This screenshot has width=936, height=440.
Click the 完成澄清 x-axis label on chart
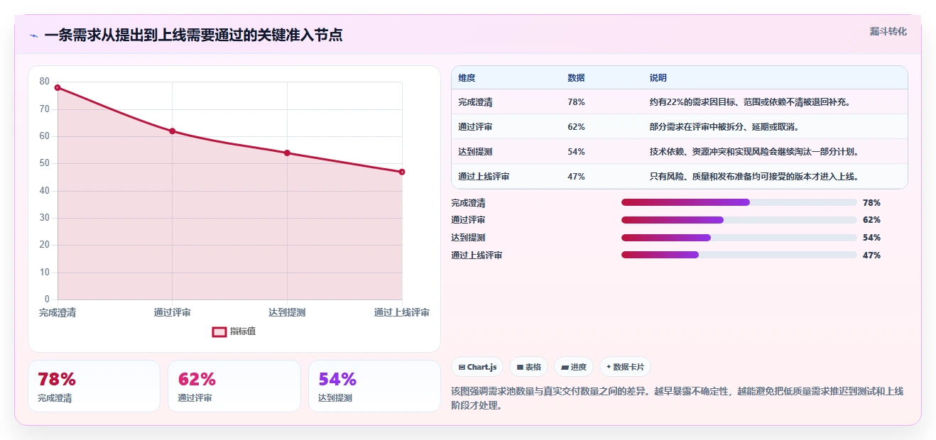pyautogui.click(x=58, y=313)
